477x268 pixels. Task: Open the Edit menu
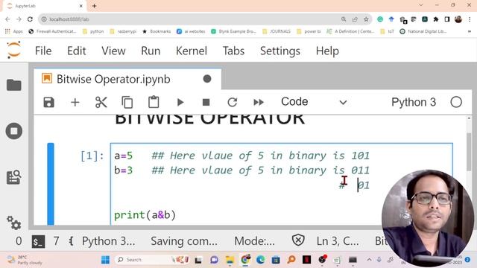tap(76, 51)
